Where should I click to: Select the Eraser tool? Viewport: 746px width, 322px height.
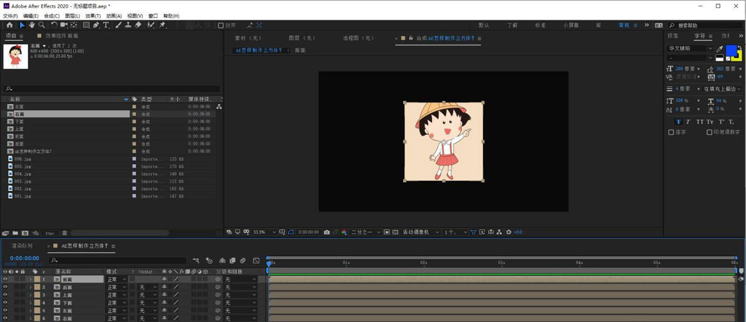click(137, 25)
